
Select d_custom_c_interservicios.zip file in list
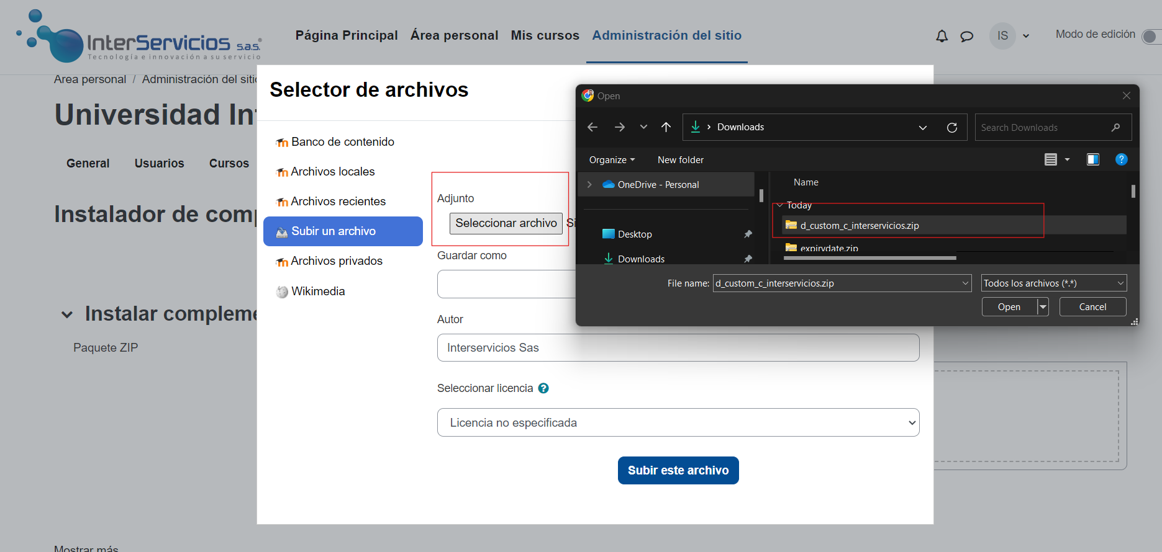pos(859,226)
